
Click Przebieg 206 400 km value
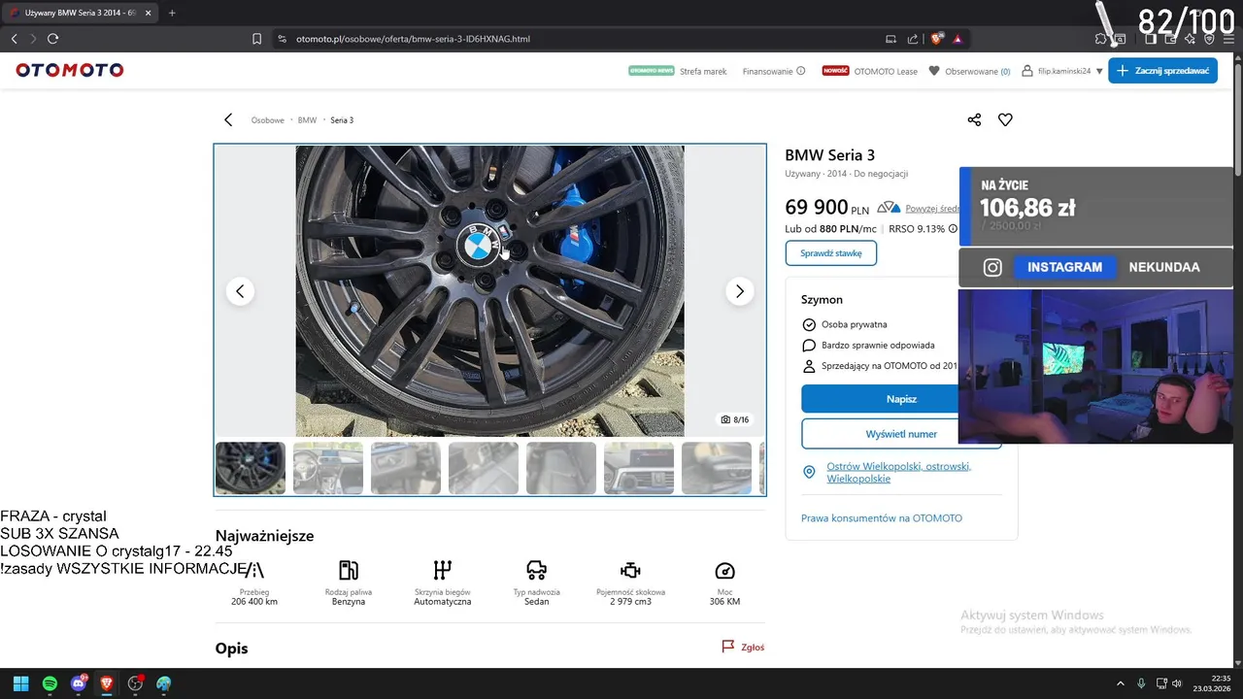[254, 602]
